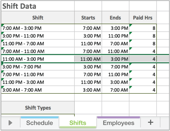Viewport: 170px width, 131px height.
Task: Click the 11:00 AM start time in highlighted row
Action: click(x=88, y=59)
